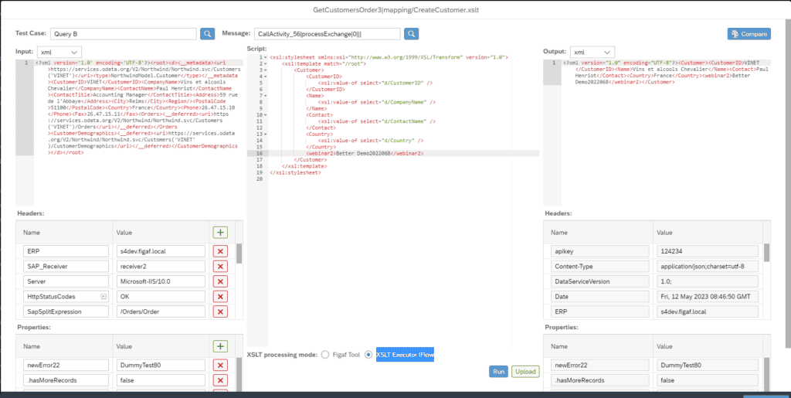The width and height of the screenshot is (791, 398).
Task: Collapse code fold at script line 2
Action: [264, 63]
